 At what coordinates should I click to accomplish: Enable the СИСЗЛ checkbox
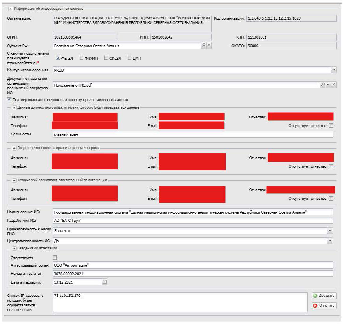106,58
